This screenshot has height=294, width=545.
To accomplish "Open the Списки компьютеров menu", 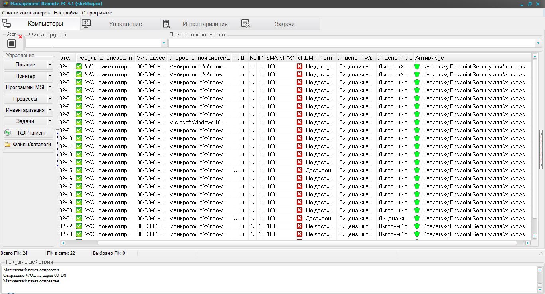I will click(26, 13).
